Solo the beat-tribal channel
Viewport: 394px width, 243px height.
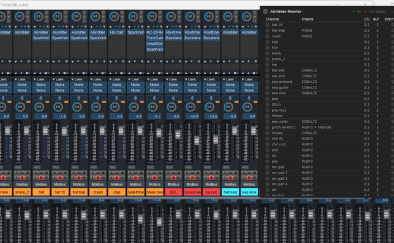pos(130,173)
